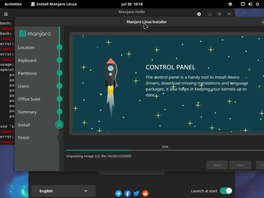
Task: Click the Launch at start label
Action: click(204, 191)
